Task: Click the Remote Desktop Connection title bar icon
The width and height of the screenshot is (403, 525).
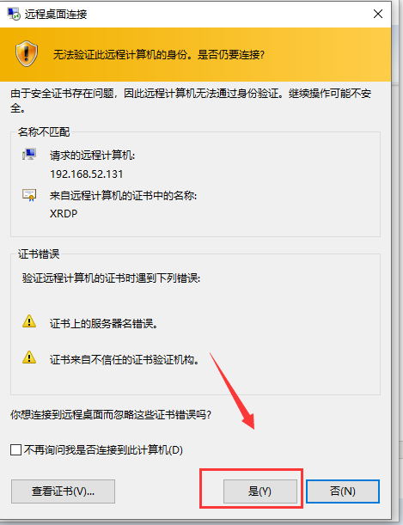Action: point(14,14)
